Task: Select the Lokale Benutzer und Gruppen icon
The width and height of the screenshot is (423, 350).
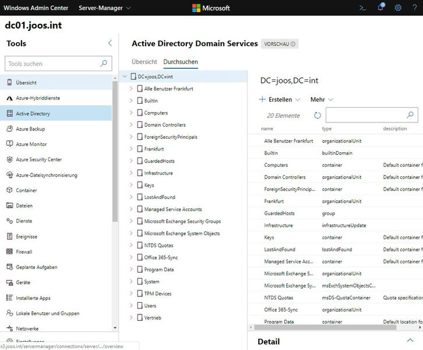Action: (9, 313)
